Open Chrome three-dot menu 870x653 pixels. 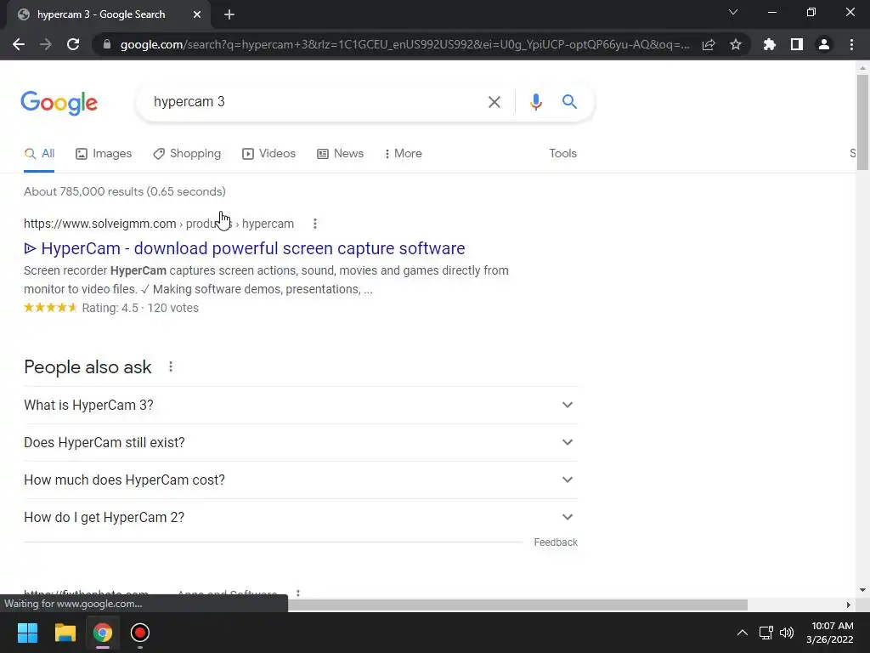(851, 44)
